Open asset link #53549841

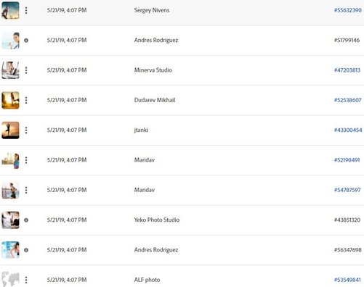[347, 280]
